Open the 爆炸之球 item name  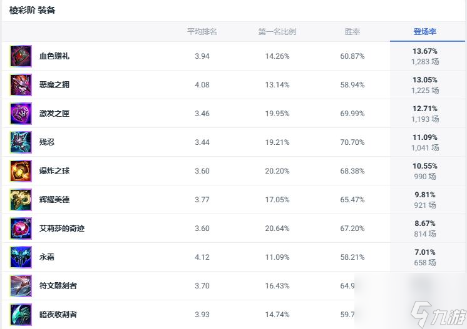pos(54,171)
